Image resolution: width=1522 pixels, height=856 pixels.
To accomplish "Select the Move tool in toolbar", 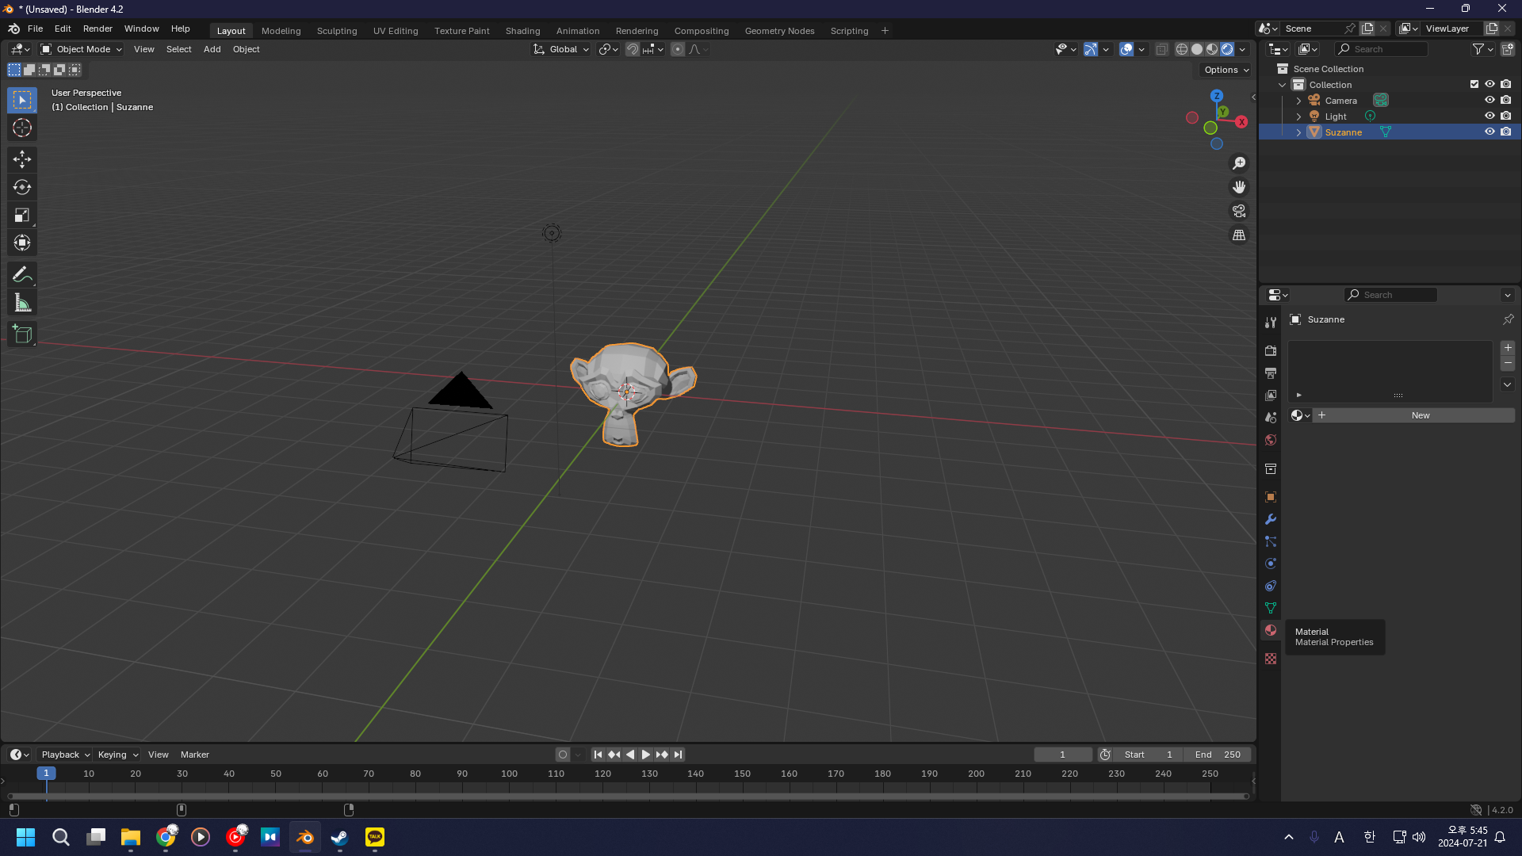I will coord(21,159).
